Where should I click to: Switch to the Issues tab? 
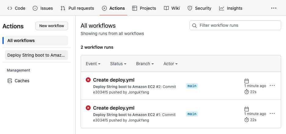43,8
